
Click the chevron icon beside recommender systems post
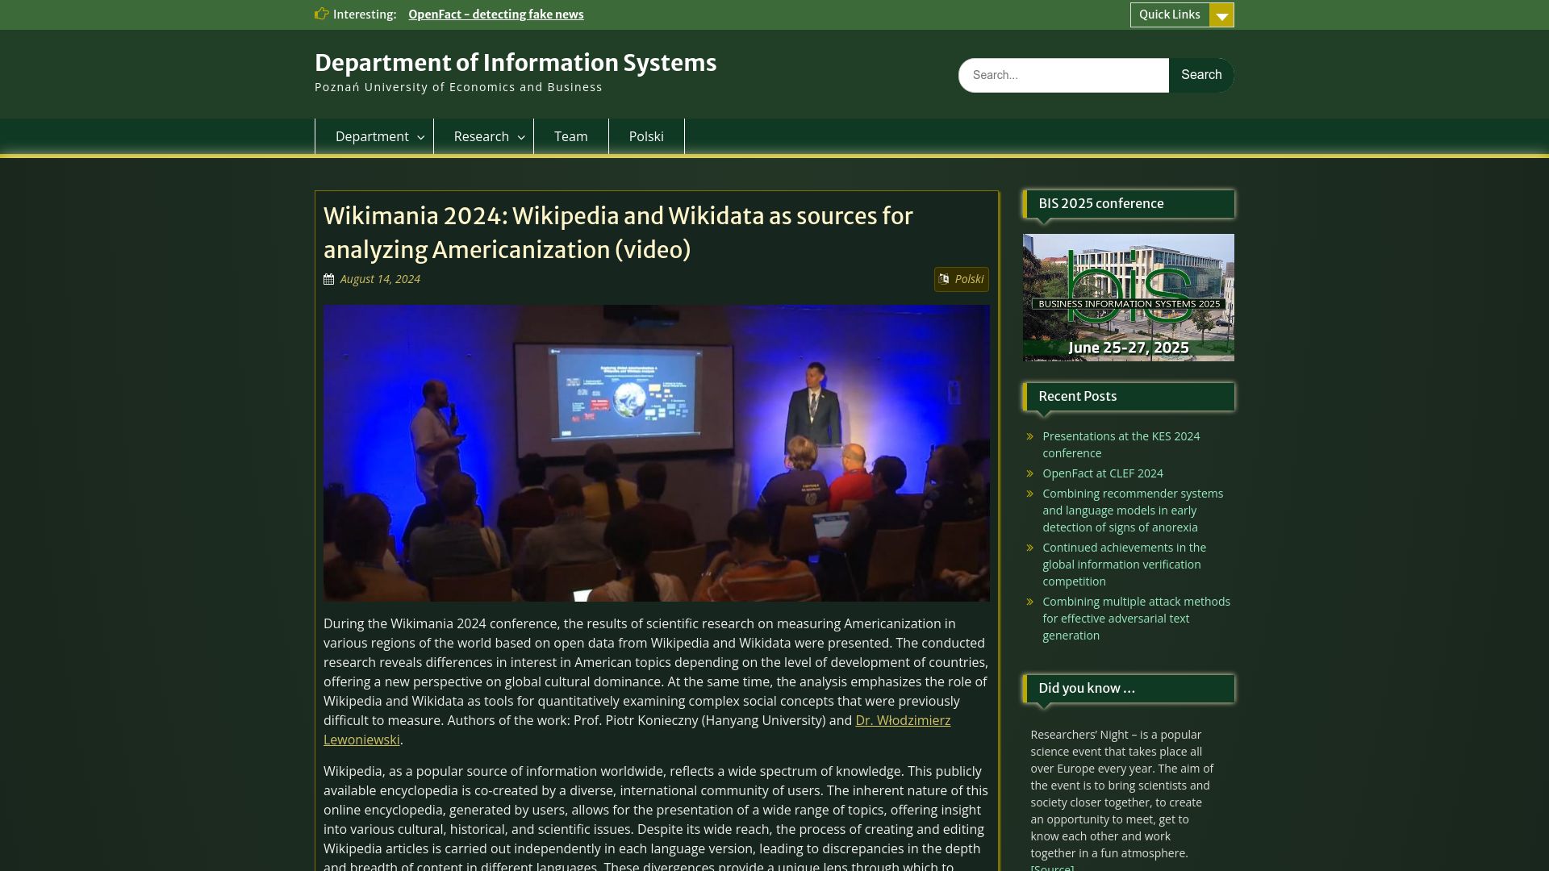coord(1030,494)
